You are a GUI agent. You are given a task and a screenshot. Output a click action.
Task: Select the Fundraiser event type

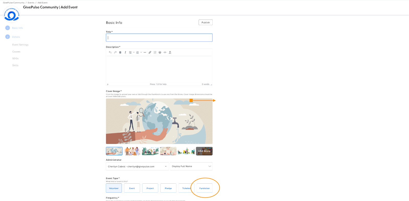point(204,188)
